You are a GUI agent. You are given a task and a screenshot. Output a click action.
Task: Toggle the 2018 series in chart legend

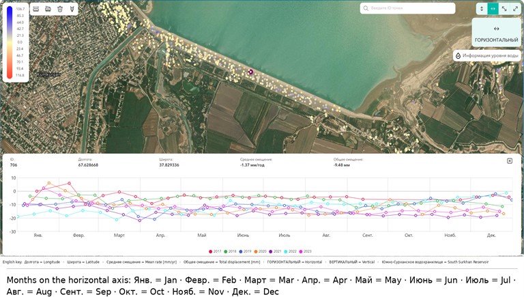[230, 251]
